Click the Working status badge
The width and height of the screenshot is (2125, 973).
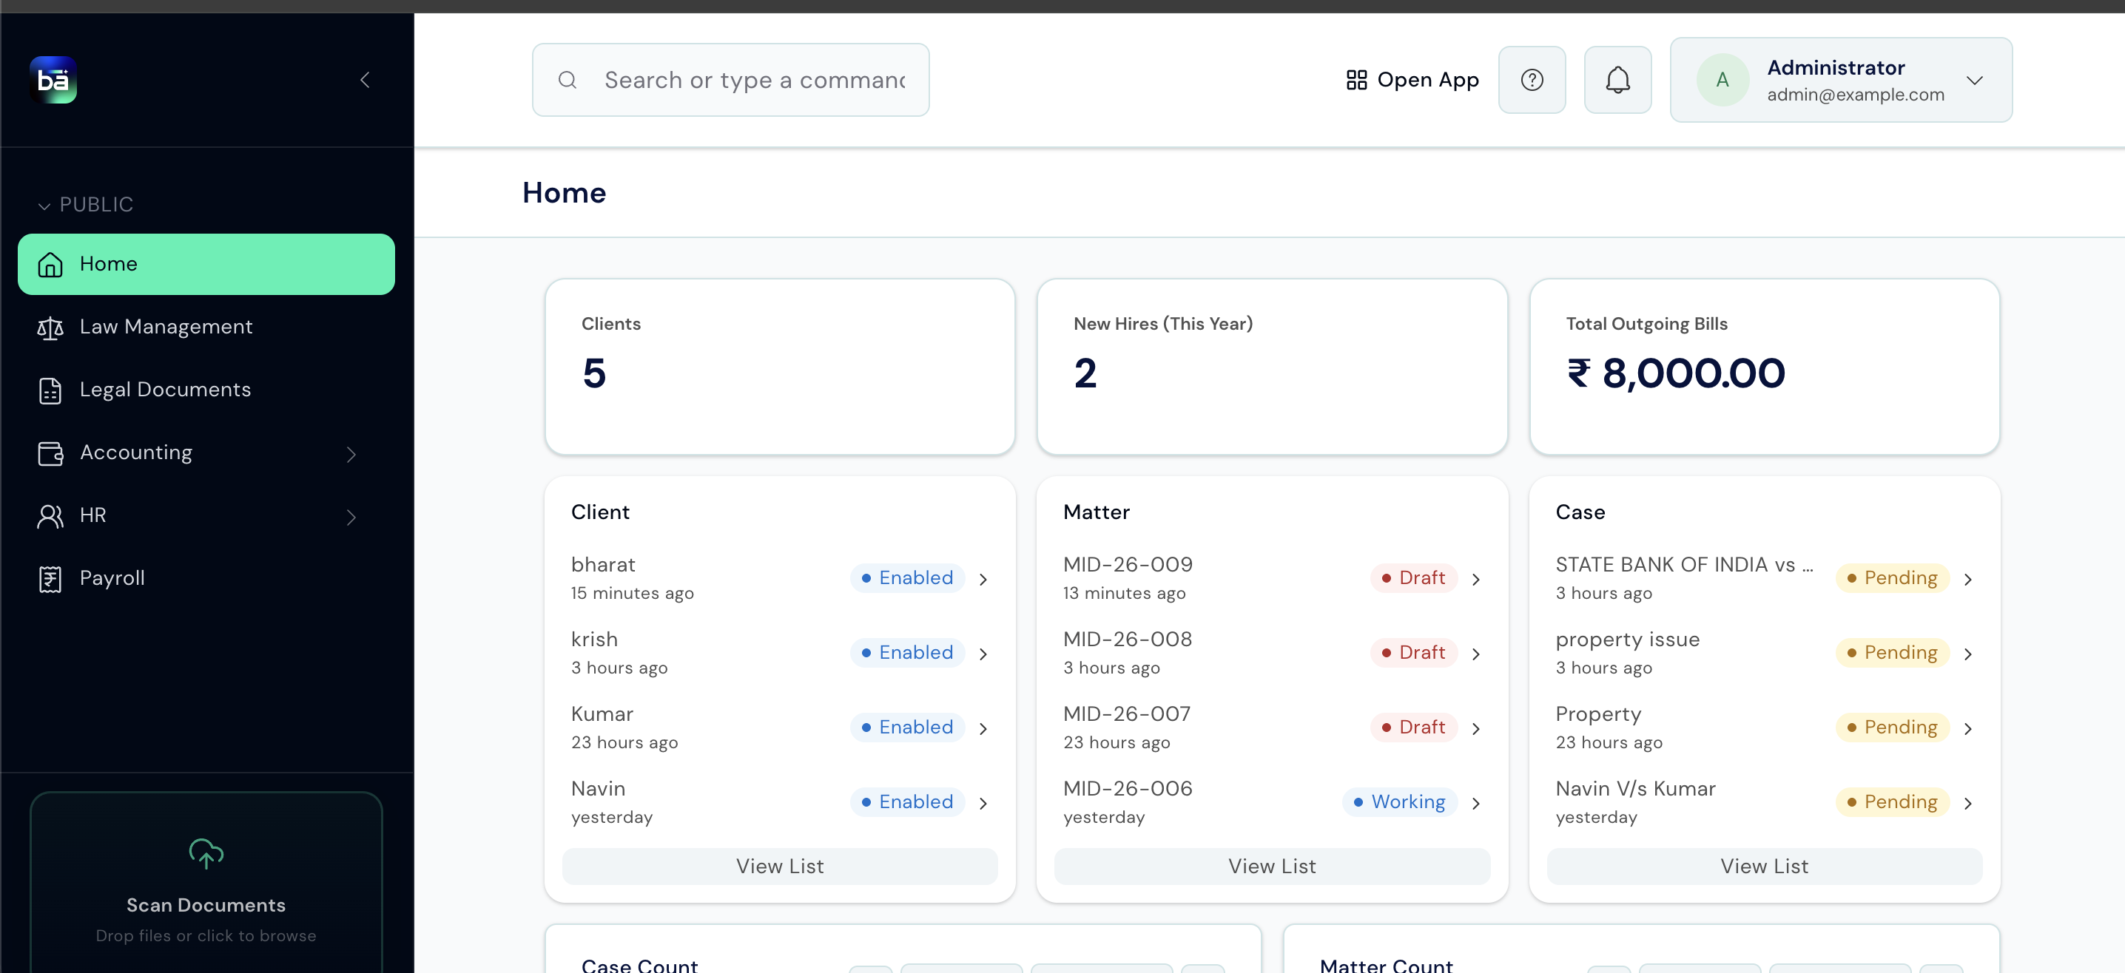tap(1400, 802)
